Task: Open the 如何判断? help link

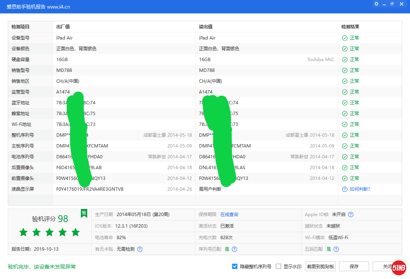Action: 360,189
